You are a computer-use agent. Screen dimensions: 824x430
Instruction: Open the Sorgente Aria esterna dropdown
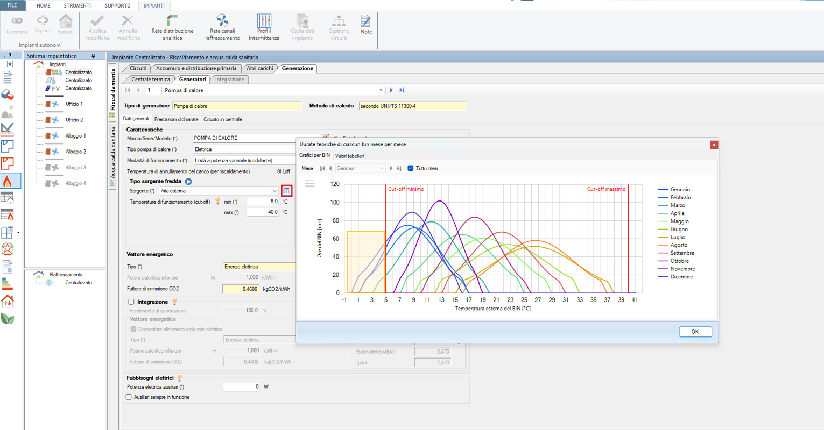[274, 191]
